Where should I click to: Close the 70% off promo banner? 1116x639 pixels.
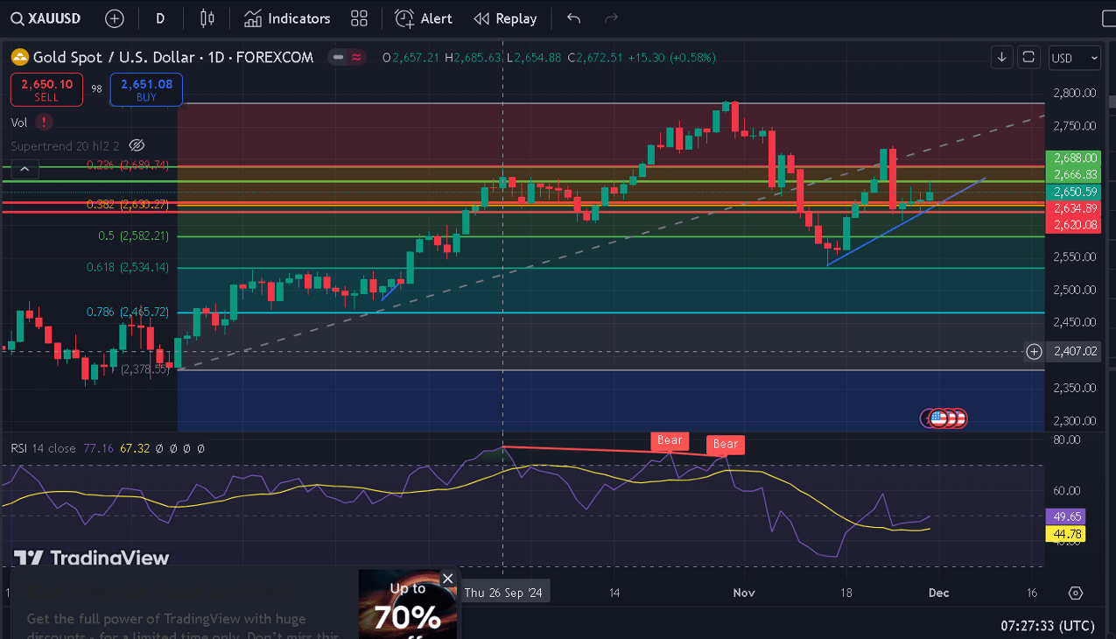pos(448,579)
